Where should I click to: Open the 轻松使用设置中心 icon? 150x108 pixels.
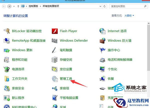click(x=7, y=106)
